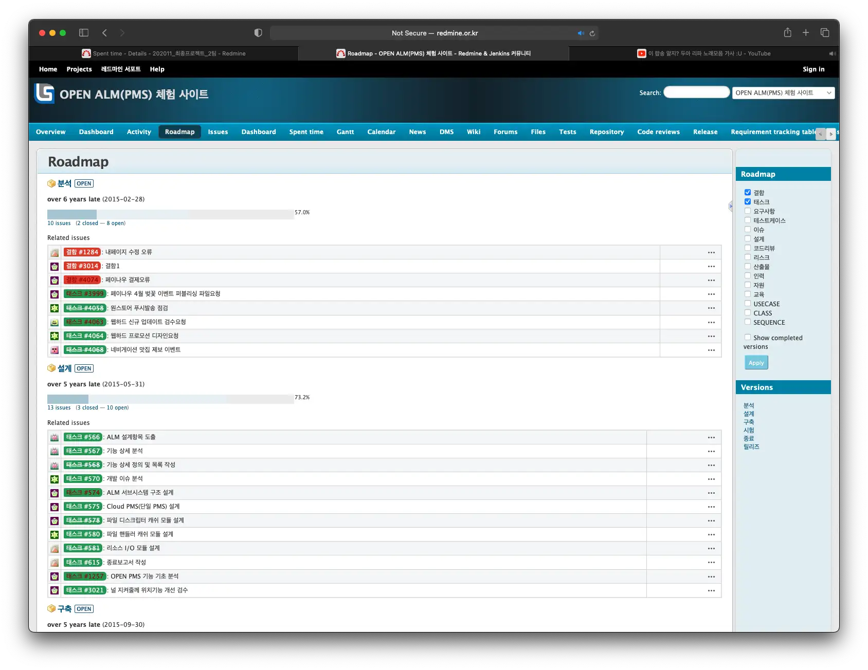This screenshot has width=868, height=670.
Task: Check the 코드리뷰 tracker checkbox
Action: point(748,248)
